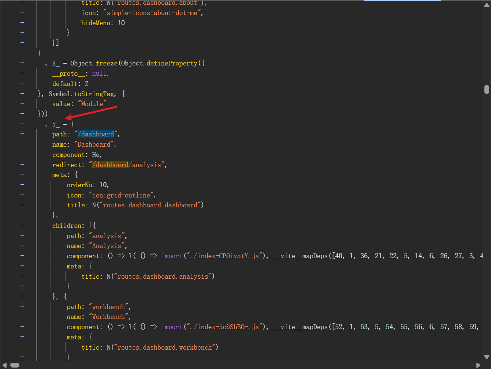Image resolution: width=491 pixels, height=369 pixels.
Task: Click the Y_ variable name
Action: click(56, 124)
